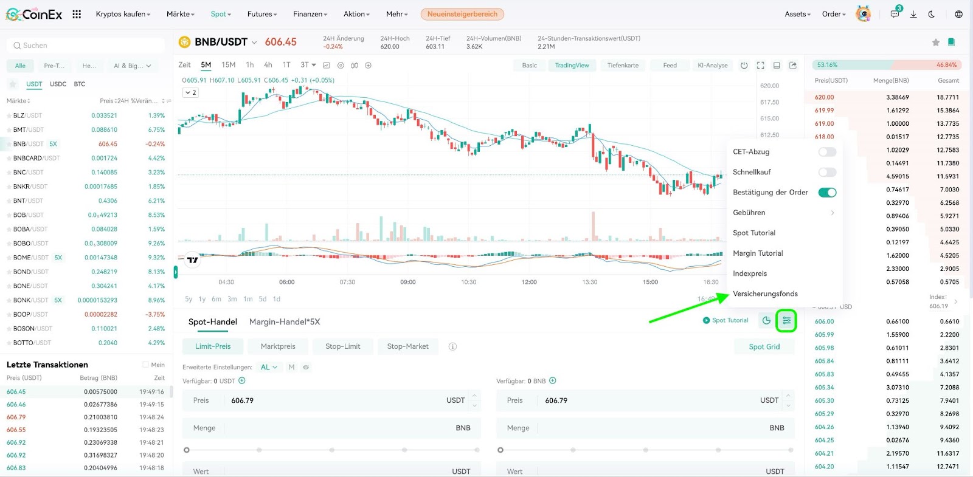
Task: Open the apps grid menu beside CoinEx logo
Action: (77, 14)
